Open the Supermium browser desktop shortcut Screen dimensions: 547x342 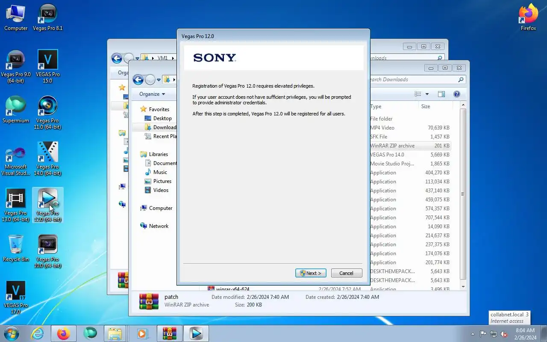point(16,110)
